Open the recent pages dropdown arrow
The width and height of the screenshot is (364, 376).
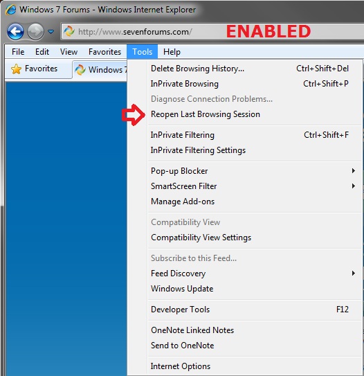pos(51,31)
